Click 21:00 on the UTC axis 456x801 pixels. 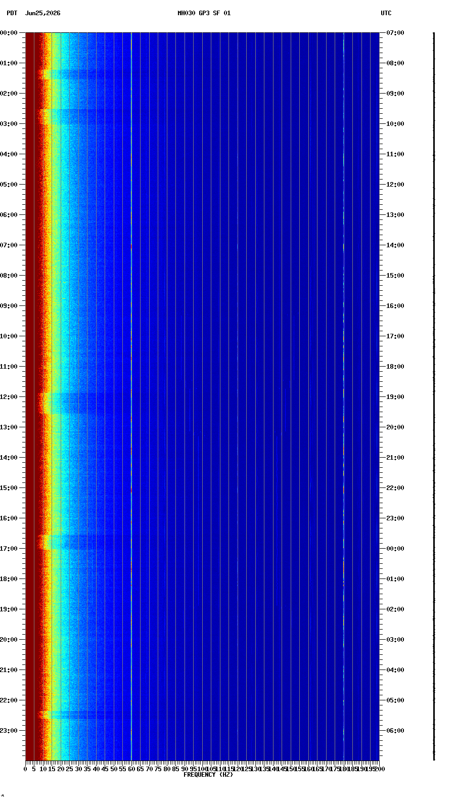click(395, 458)
